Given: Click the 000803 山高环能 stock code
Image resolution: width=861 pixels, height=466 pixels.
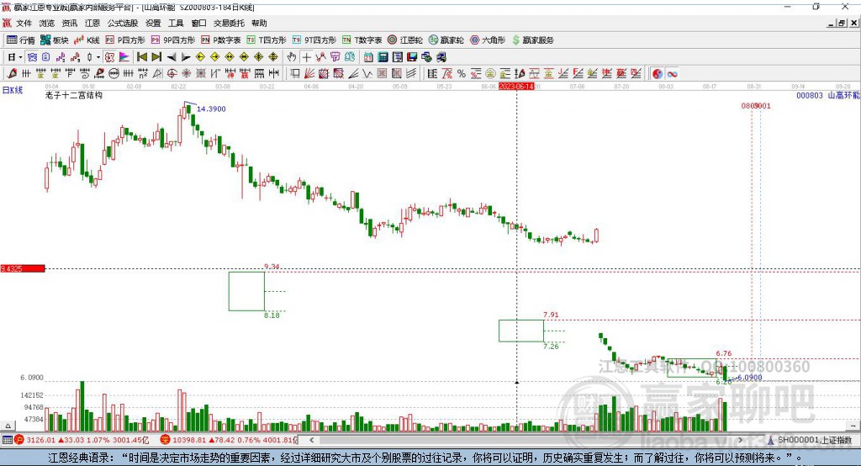Looking at the screenshot, I should point(828,96).
